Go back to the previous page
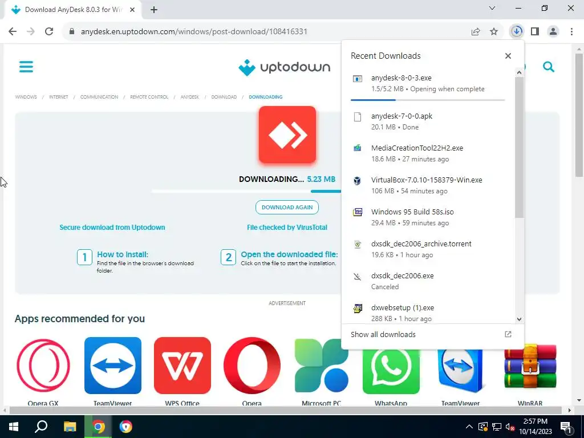Viewport: 584px width, 438px height. click(x=13, y=31)
